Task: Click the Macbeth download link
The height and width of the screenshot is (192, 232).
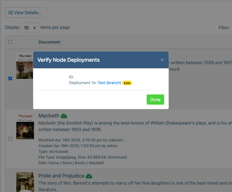Action: click(x=117, y=157)
